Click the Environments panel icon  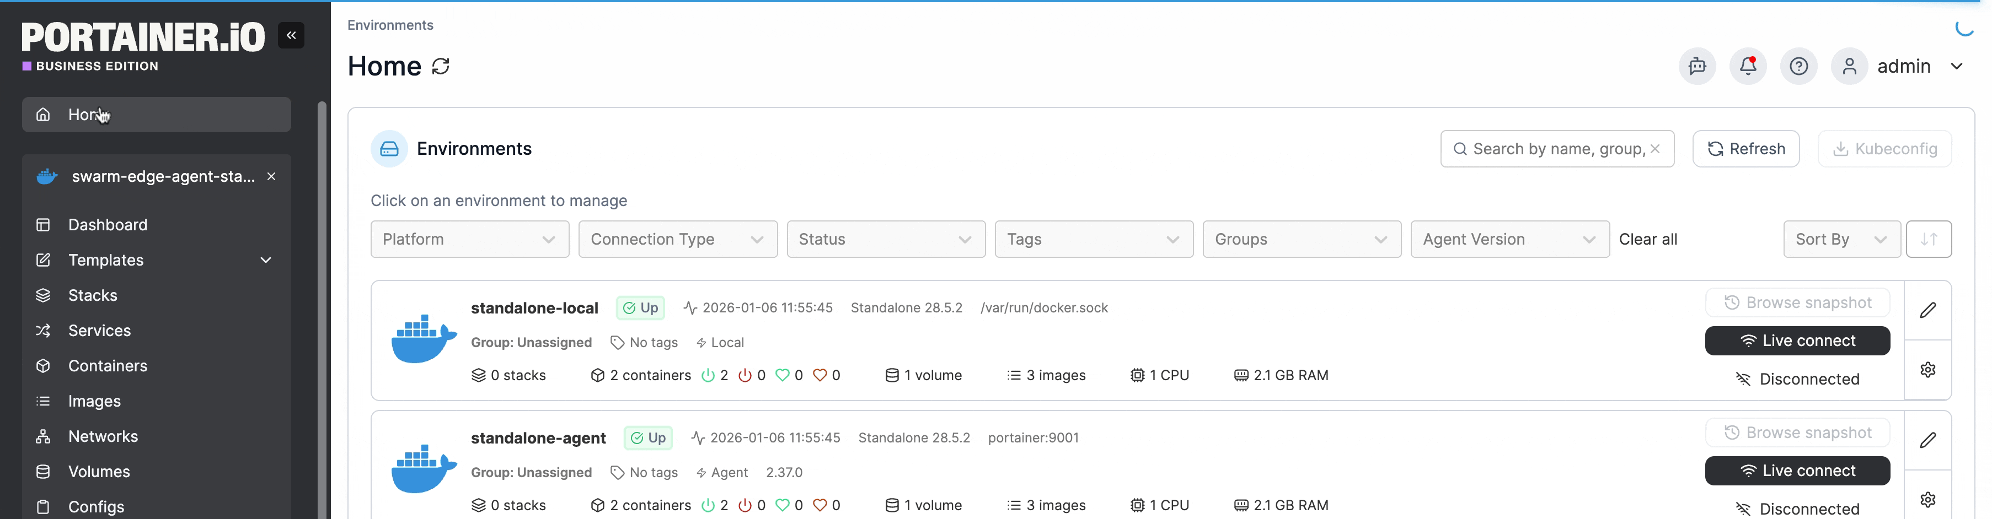coord(389,149)
